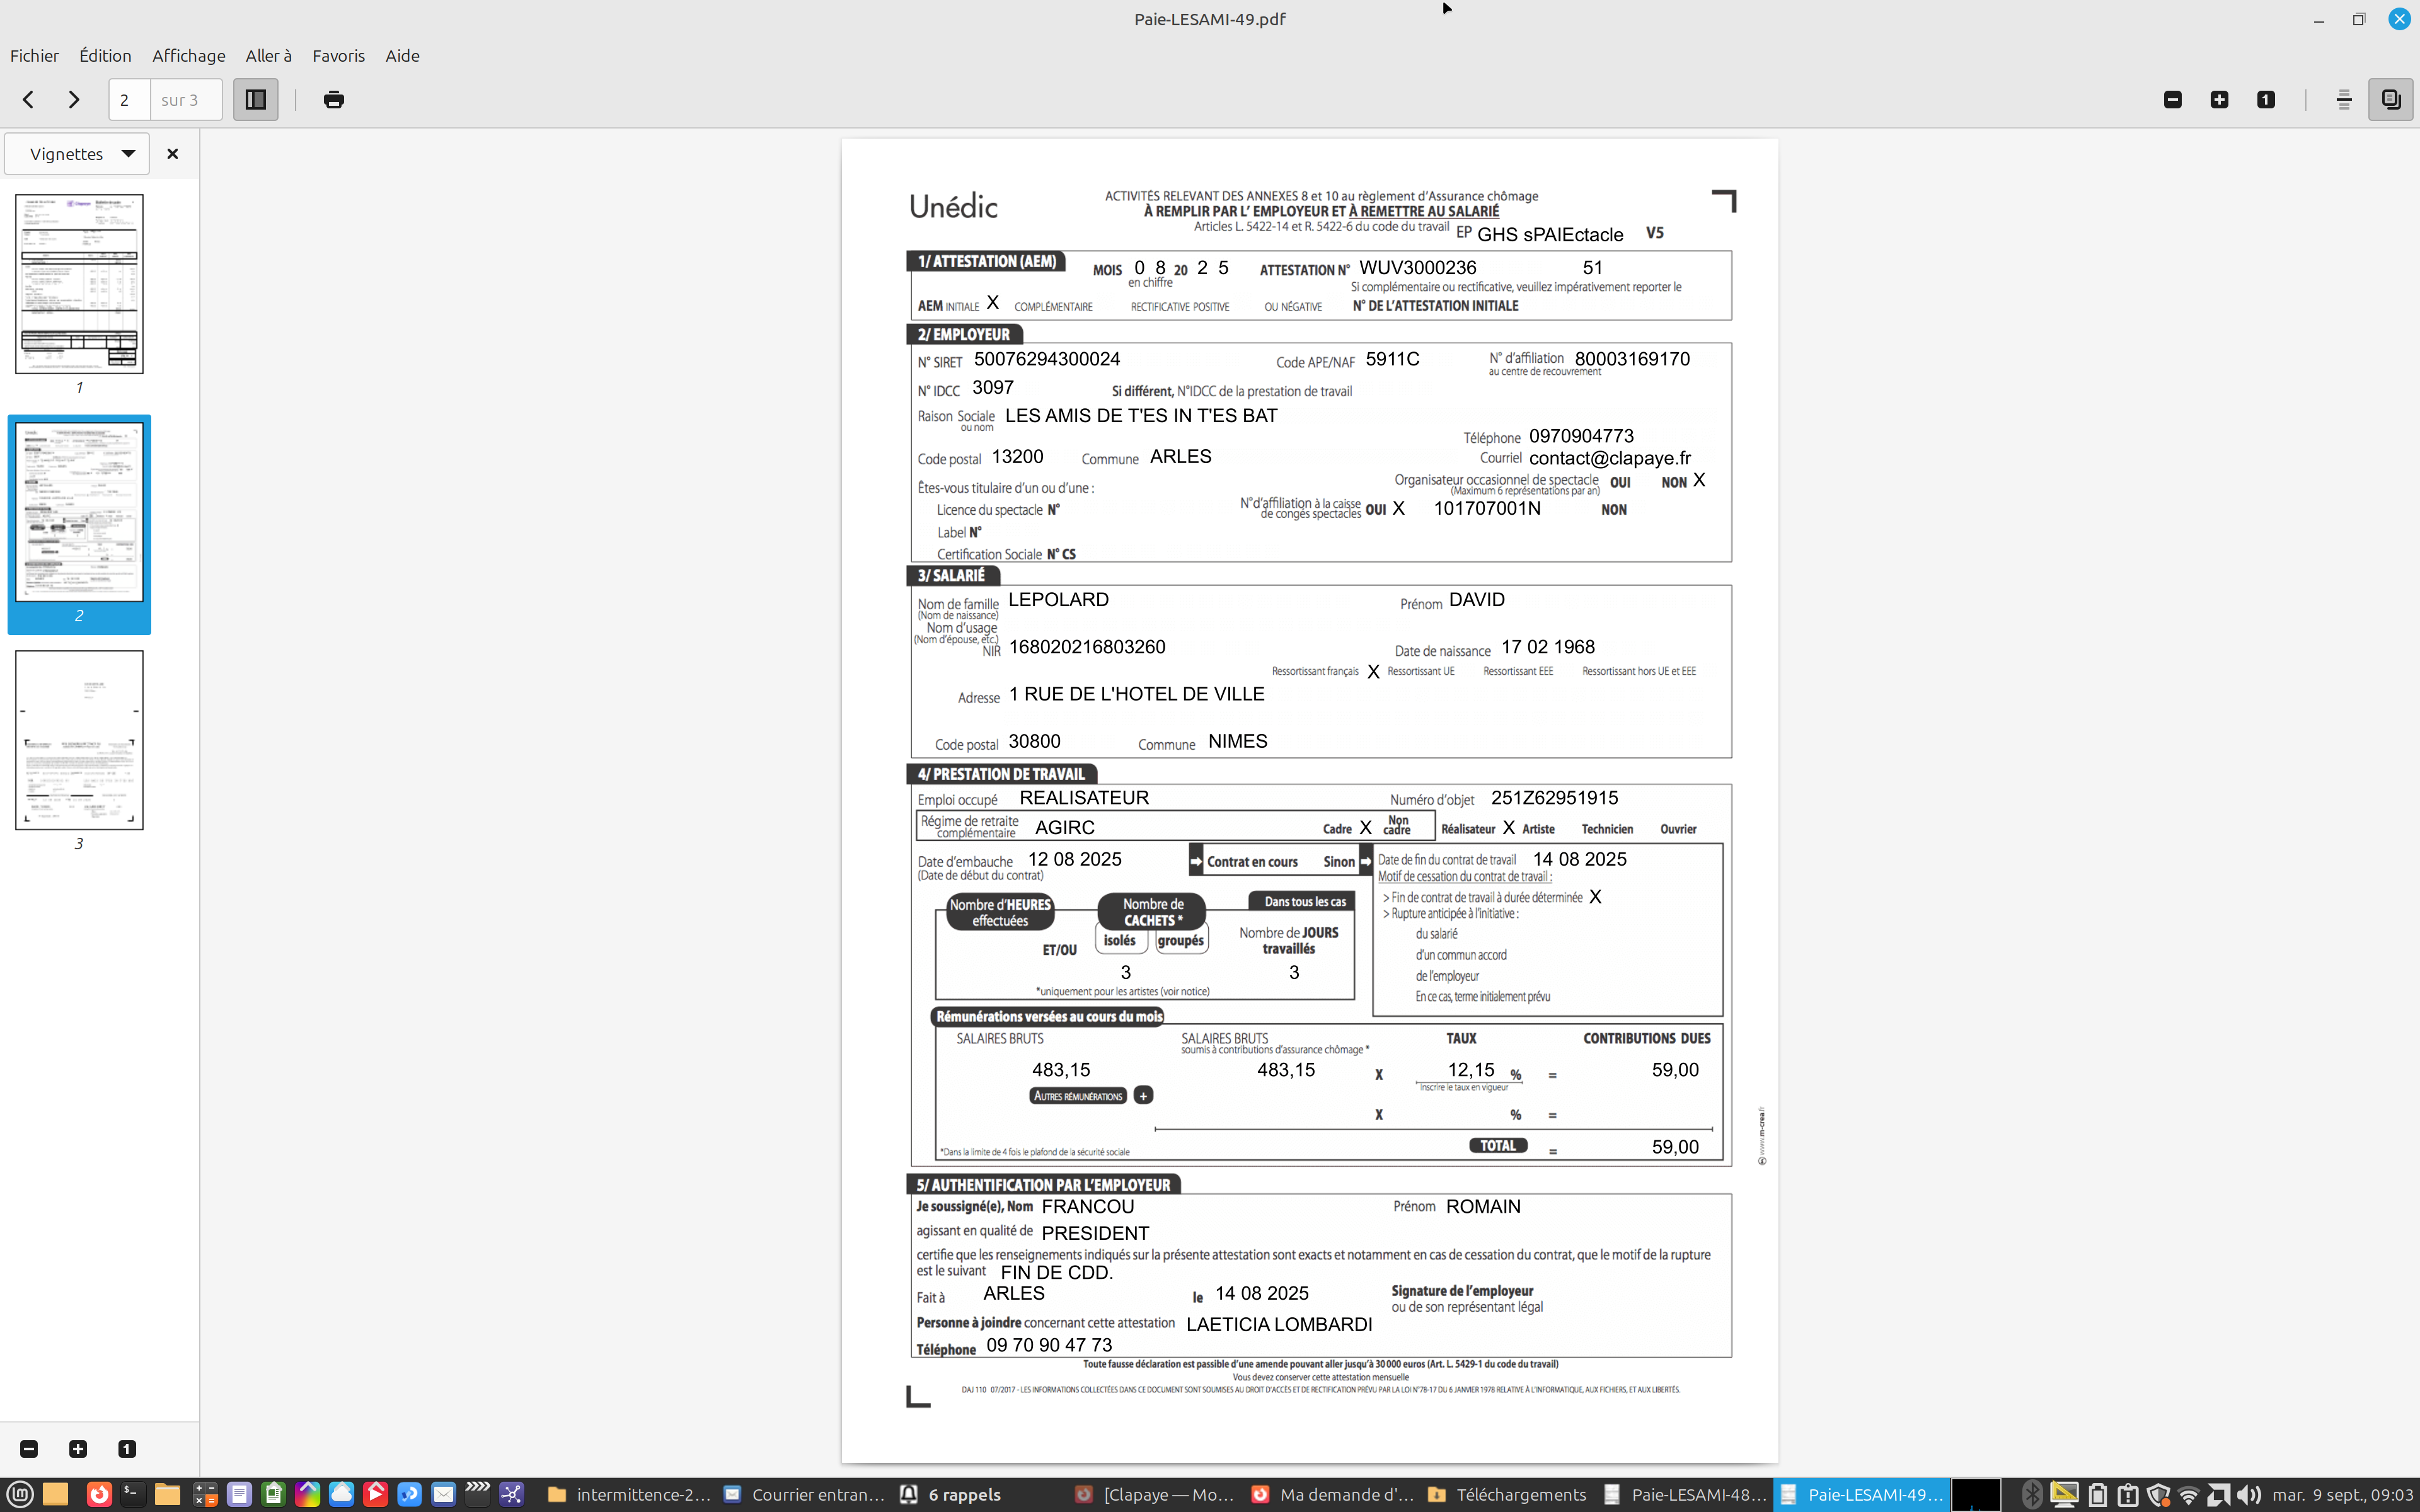Select page 1 thumbnail

click(x=79, y=284)
